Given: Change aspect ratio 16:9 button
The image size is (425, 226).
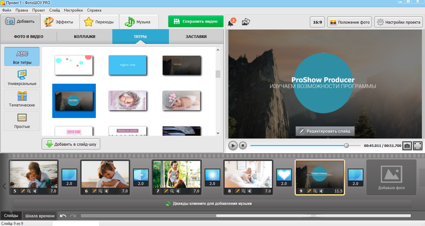Looking at the screenshot, I should pos(317,22).
